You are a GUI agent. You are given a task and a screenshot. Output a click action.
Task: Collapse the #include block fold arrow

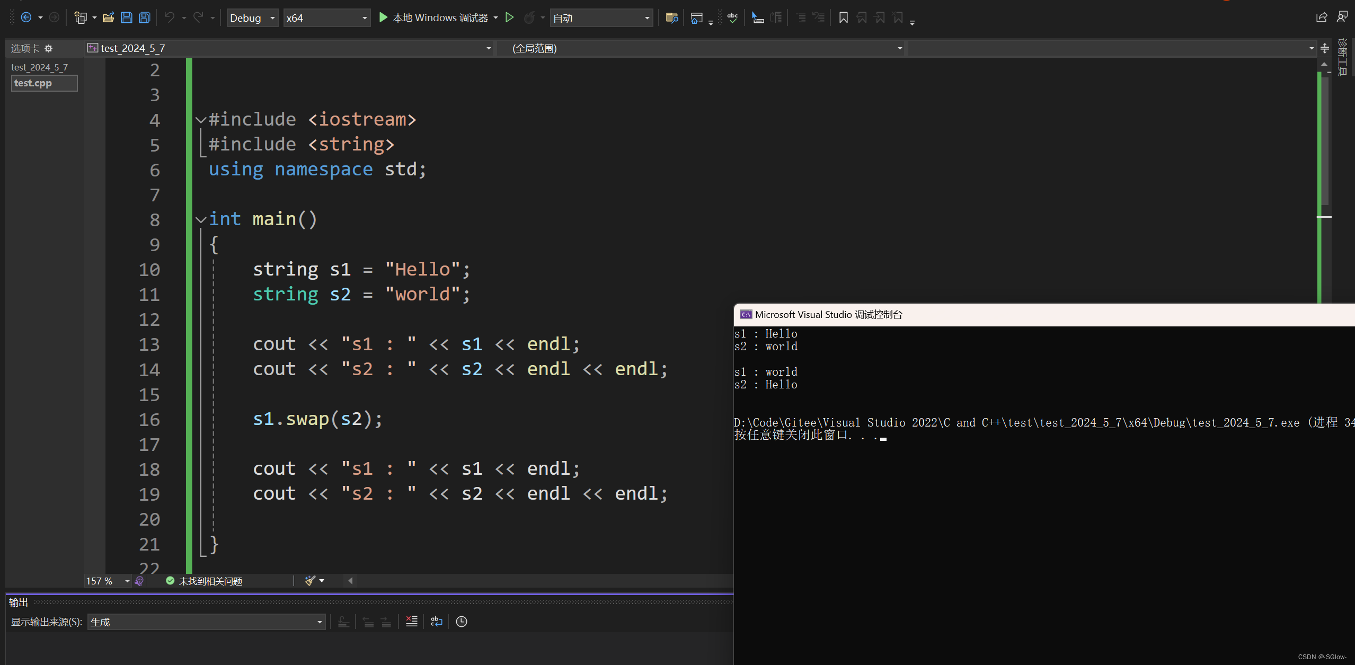click(200, 120)
